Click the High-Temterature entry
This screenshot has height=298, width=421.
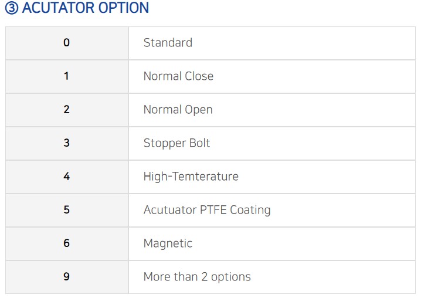pyautogui.click(x=191, y=177)
